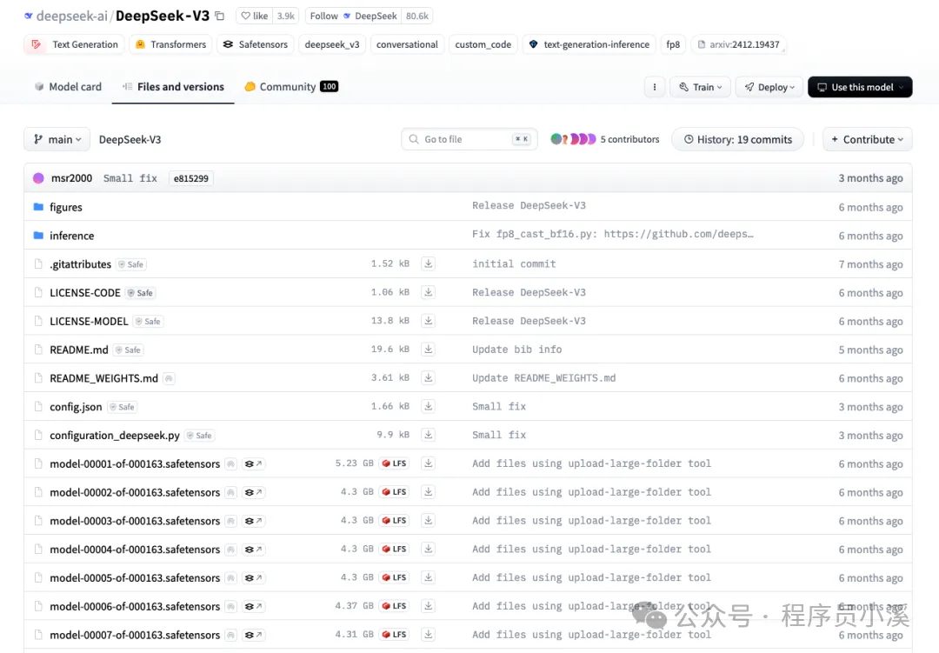Image resolution: width=939 pixels, height=653 pixels.
Task: Open safetensors viewer for model-00004 file
Action: [x=253, y=550]
